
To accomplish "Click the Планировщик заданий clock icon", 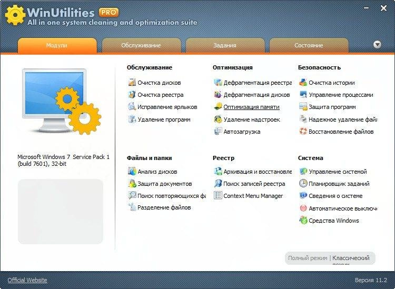I will (x=303, y=184).
